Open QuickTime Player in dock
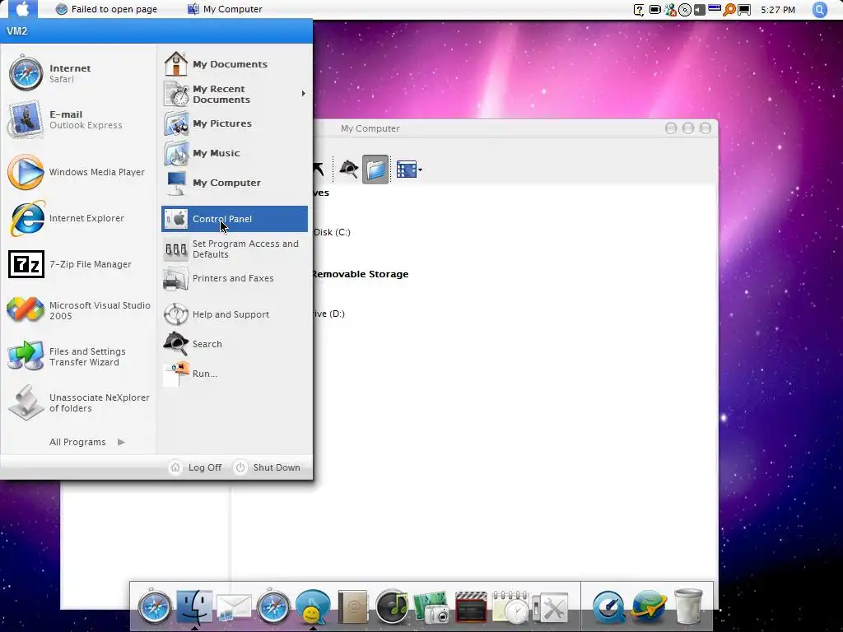Image resolution: width=843 pixels, height=632 pixels. (609, 607)
